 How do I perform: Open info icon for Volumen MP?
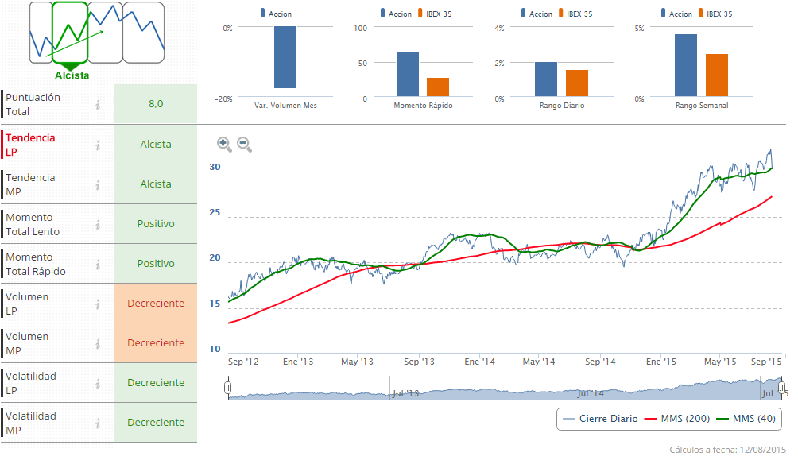[x=98, y=343]
